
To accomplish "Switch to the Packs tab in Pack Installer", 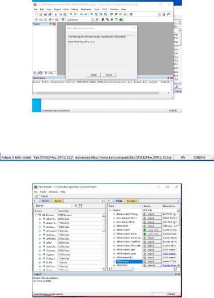I will tap(119, 201).
